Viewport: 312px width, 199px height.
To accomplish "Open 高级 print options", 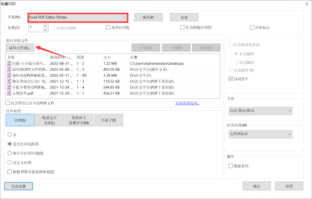I will (184, 17).
